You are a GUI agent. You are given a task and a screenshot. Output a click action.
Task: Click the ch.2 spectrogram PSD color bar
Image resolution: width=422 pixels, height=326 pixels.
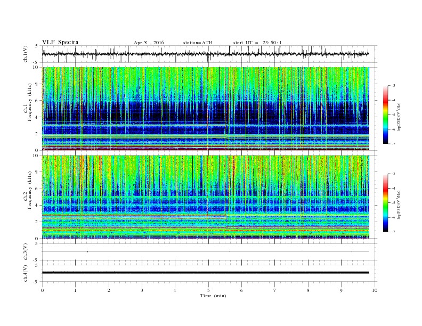point(385,203)
